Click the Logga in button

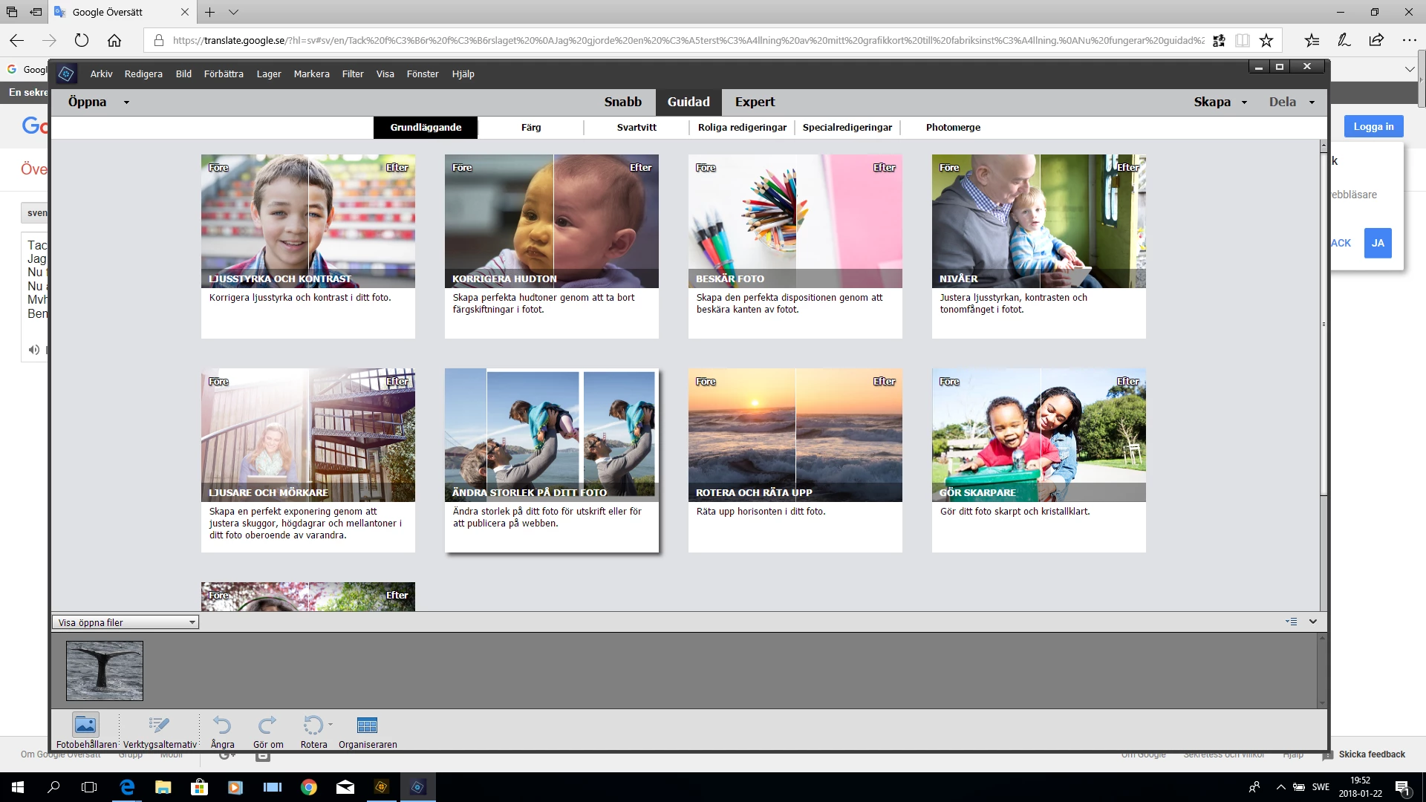(1373, 126)
